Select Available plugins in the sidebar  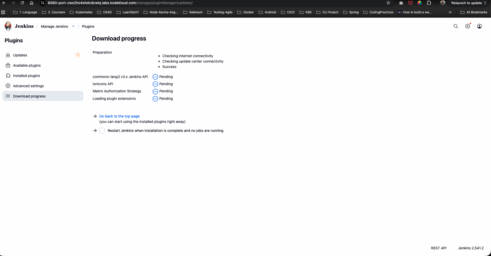(x=43, y=65)
